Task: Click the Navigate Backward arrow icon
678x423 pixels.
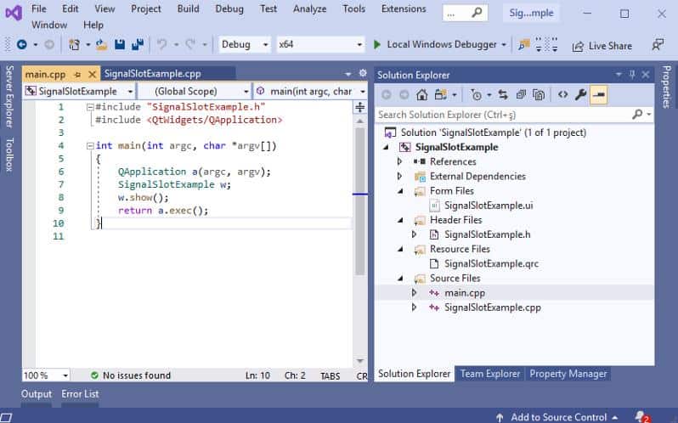Action: (21, 44)
